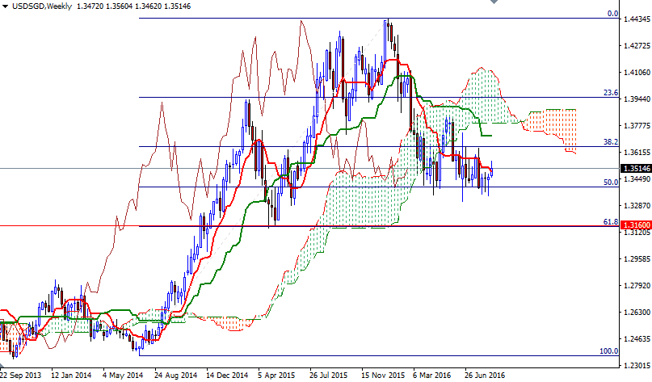652x382 pixels.
Task: Click the 1.37775 price scale value
Action: (637, 125)
